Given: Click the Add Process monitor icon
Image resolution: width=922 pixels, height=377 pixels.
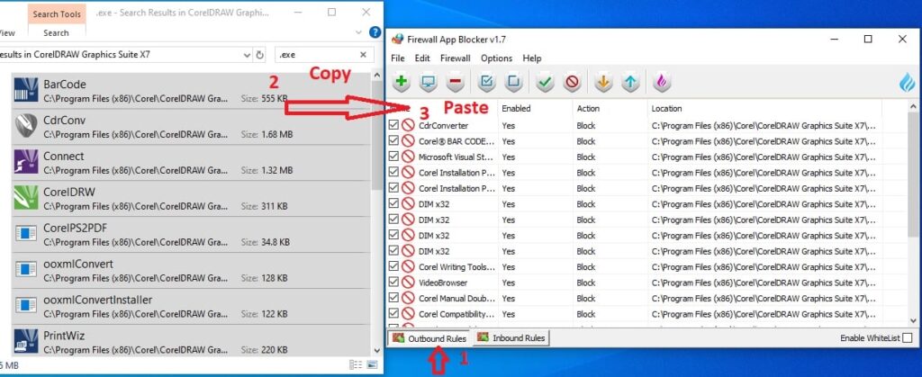Looking at the screenshot, I should (429, 82).
